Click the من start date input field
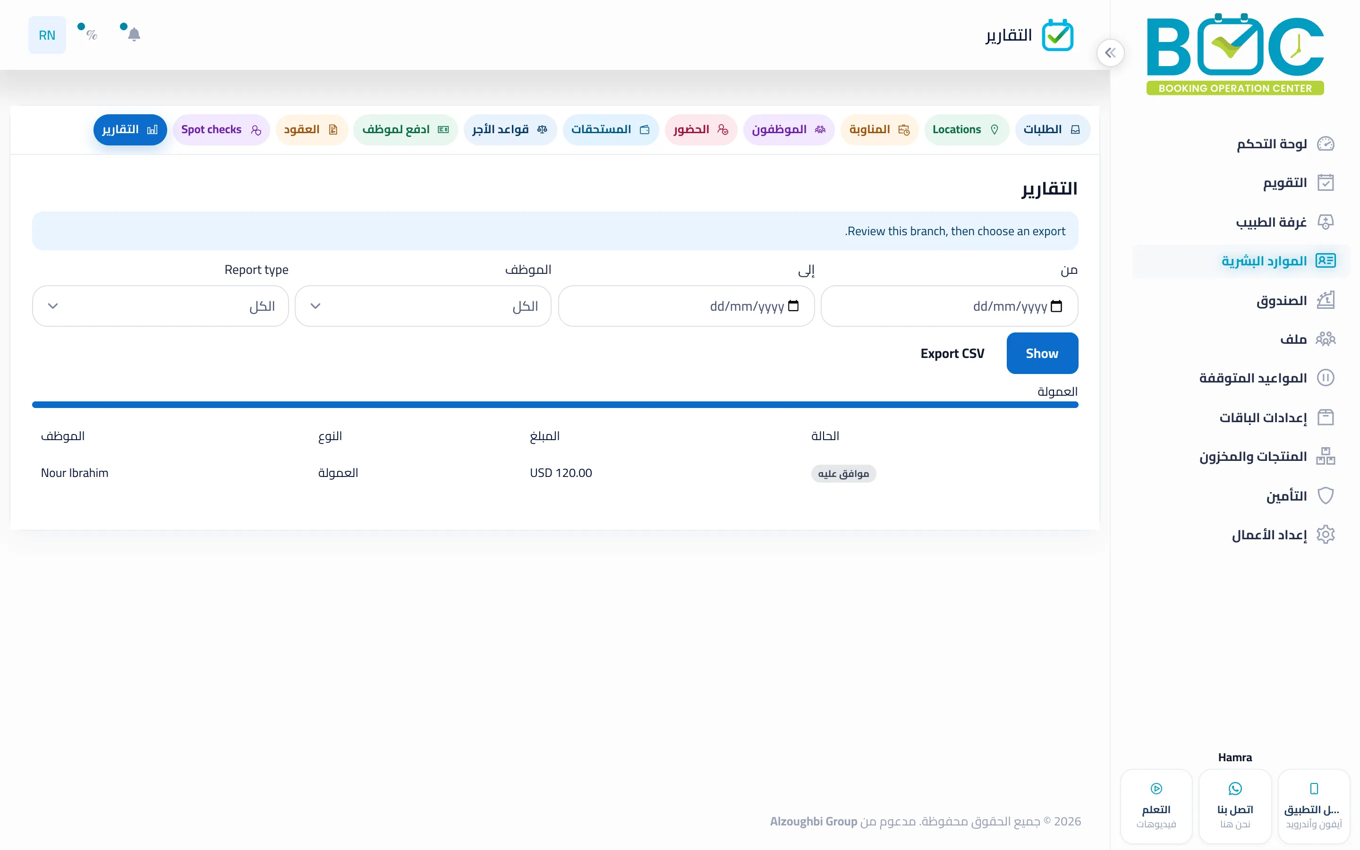This screenshot has height=850, width=1360. [x=949, y=306]
